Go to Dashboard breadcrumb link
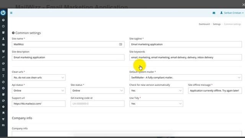Viewport: 245px width, 138px height. click(204, 24)
